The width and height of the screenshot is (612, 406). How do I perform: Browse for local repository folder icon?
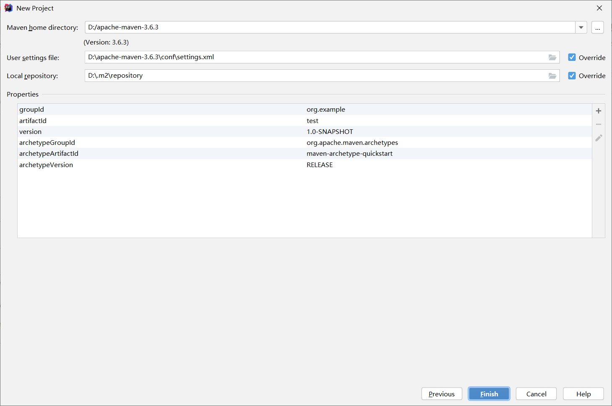(552, 76)
